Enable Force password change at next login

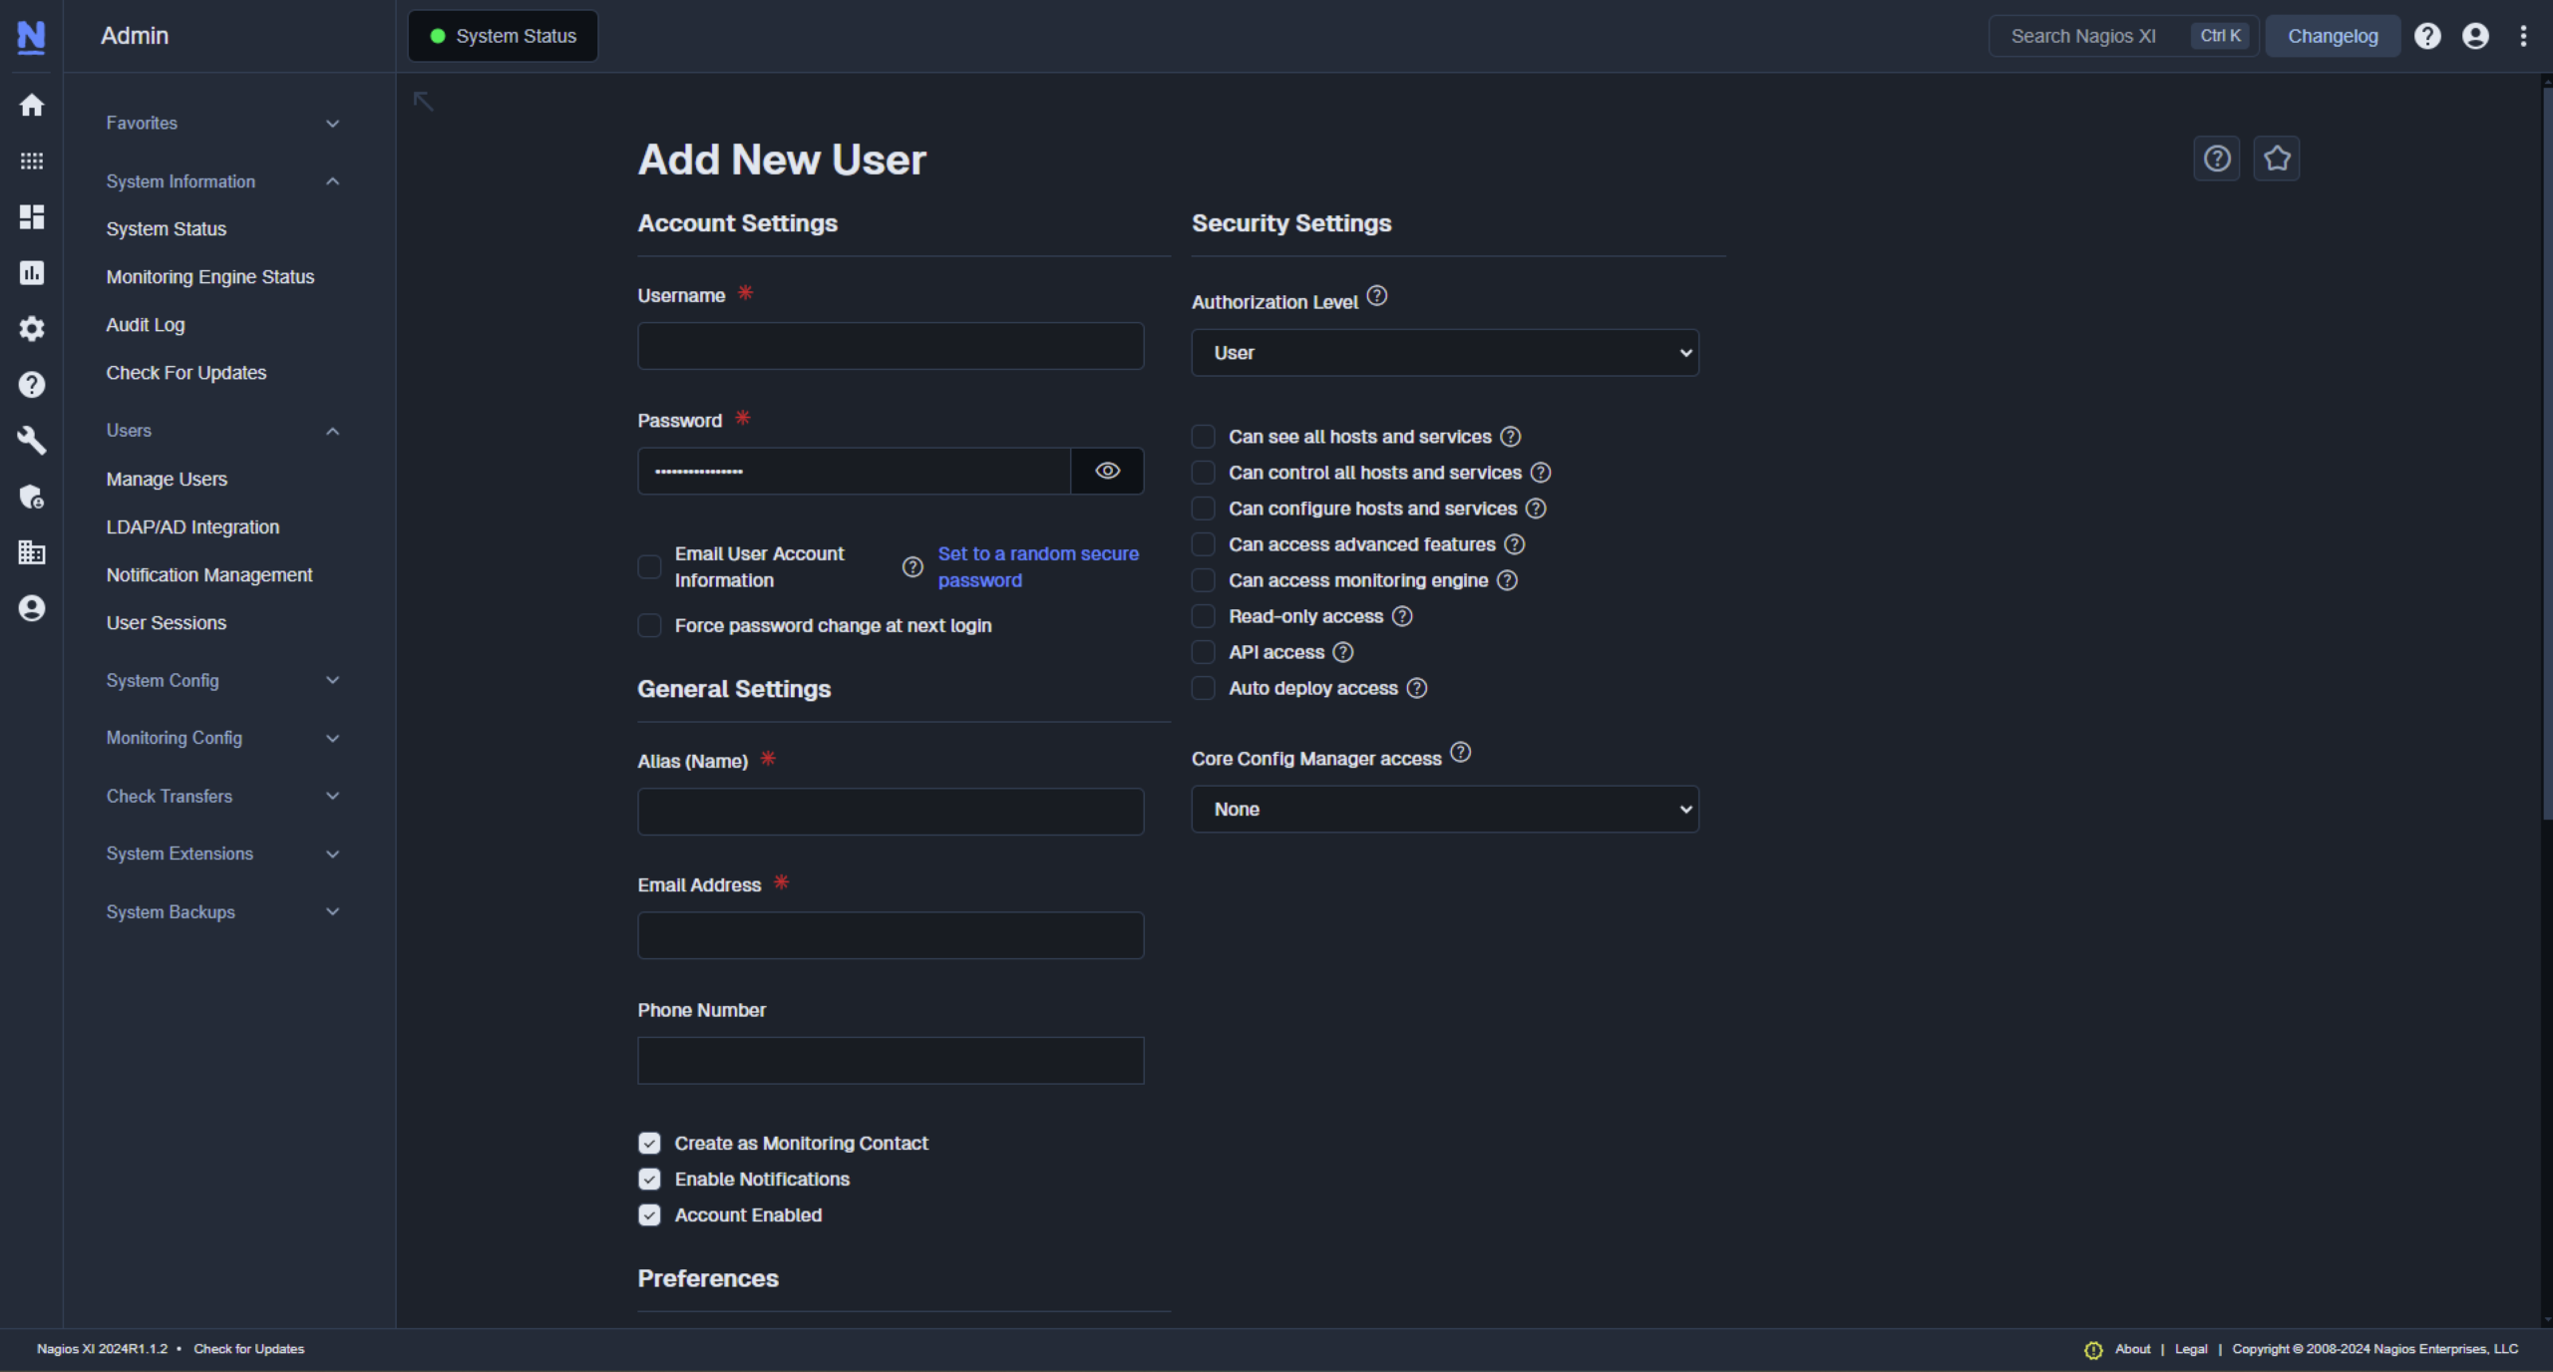649,625
